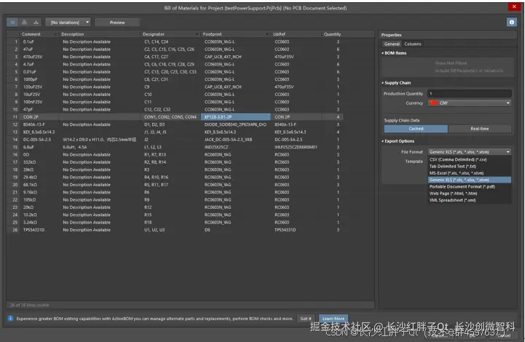525x342 pixels.
Task: Click the blue info icon at top right
Action: (x=511, y=22)
